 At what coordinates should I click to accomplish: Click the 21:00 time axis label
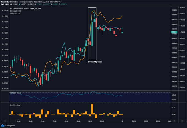point(102,121)
